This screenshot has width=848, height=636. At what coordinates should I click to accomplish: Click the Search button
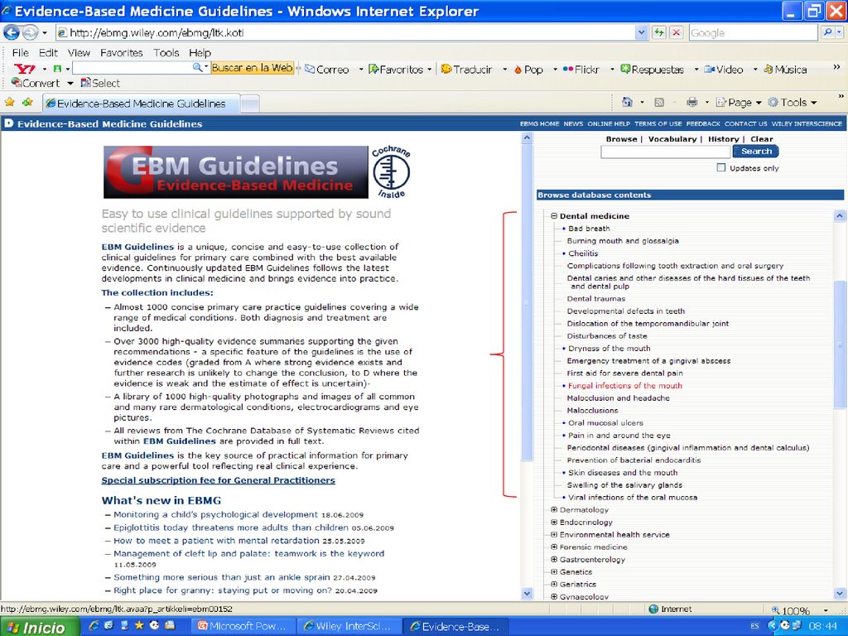pos(756,152)
